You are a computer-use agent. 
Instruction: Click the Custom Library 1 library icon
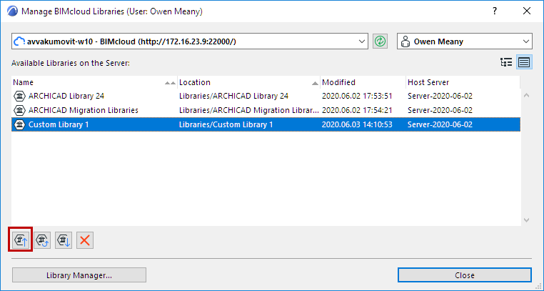(x=19, y=124)
